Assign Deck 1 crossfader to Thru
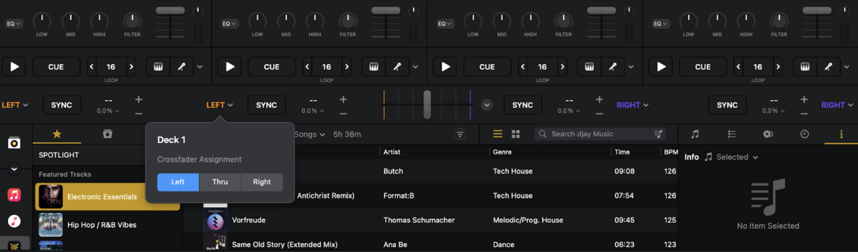The height and width of the screenshot is (252, 858). pos(220,182)
